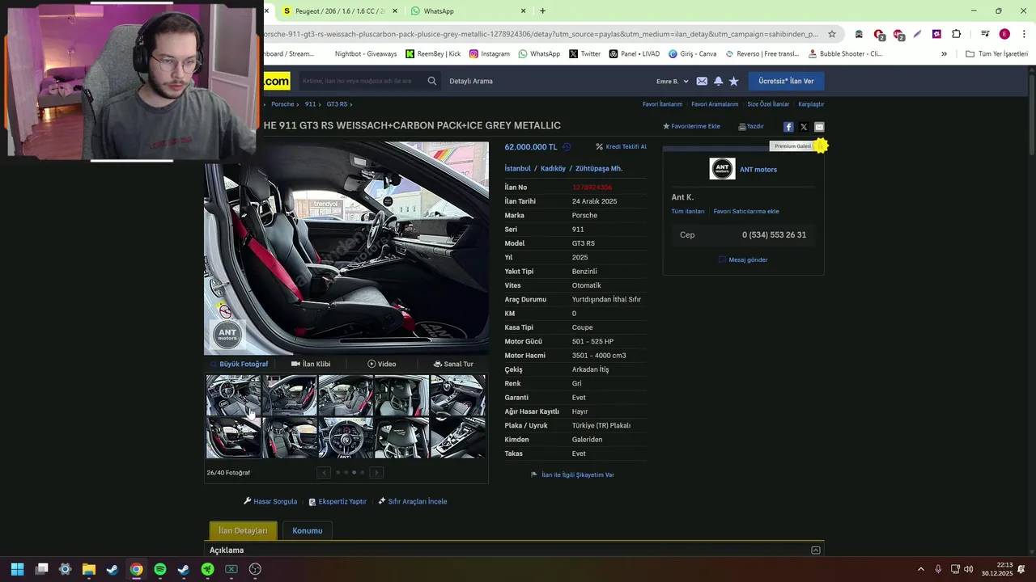Open İlan ile İlgili Şikayetim Var link
The width and height of the screenshot is (1036, 582).
tap(572, 474)
